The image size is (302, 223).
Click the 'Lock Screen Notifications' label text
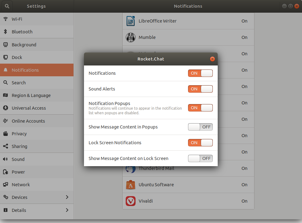click(x=115, y=143)
